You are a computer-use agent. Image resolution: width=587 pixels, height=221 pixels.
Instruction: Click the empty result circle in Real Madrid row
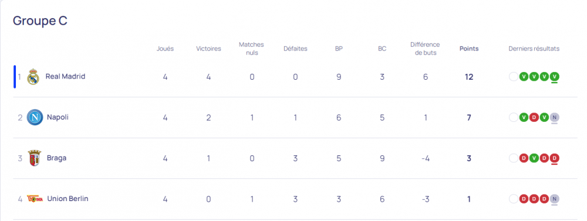pyautogui.click(x=514, y=77)
